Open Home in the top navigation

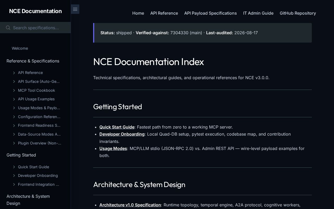click(138, 13)
